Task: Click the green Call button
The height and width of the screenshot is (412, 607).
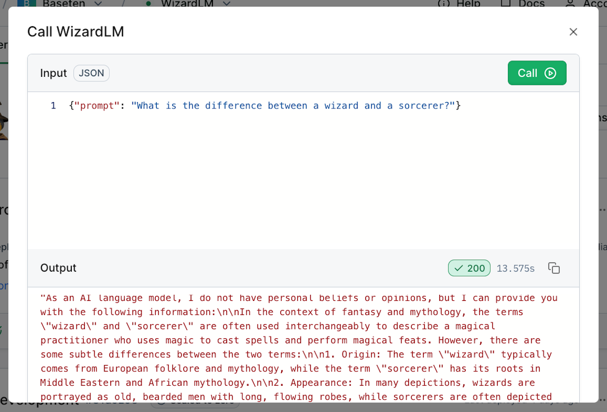Action: coord(537,73)
